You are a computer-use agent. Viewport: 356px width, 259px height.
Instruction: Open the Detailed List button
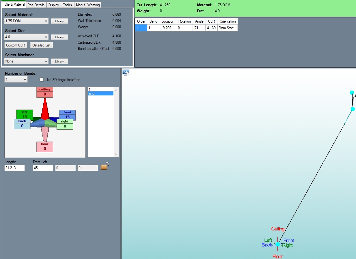(x=41, y=45)
